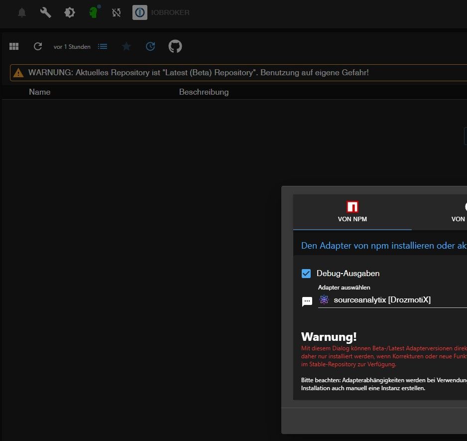Toggle list grouping view icon

(103, 46)
